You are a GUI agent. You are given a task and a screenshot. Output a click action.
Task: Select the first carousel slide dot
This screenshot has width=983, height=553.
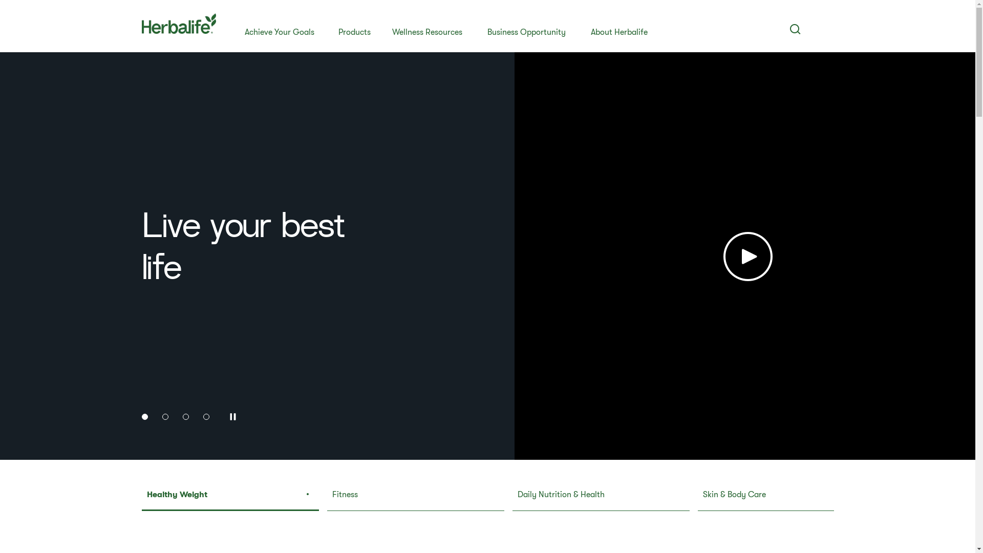pyautogui.click(x=145, y=417)
